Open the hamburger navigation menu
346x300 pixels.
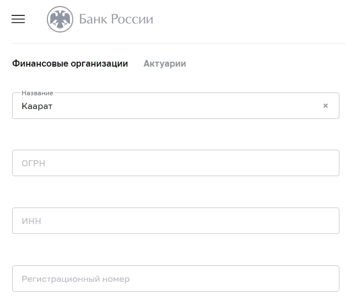point(18,19)
